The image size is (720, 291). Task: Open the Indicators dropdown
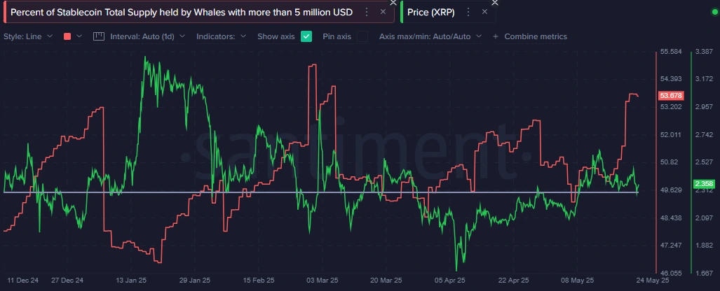click(221, 36)
